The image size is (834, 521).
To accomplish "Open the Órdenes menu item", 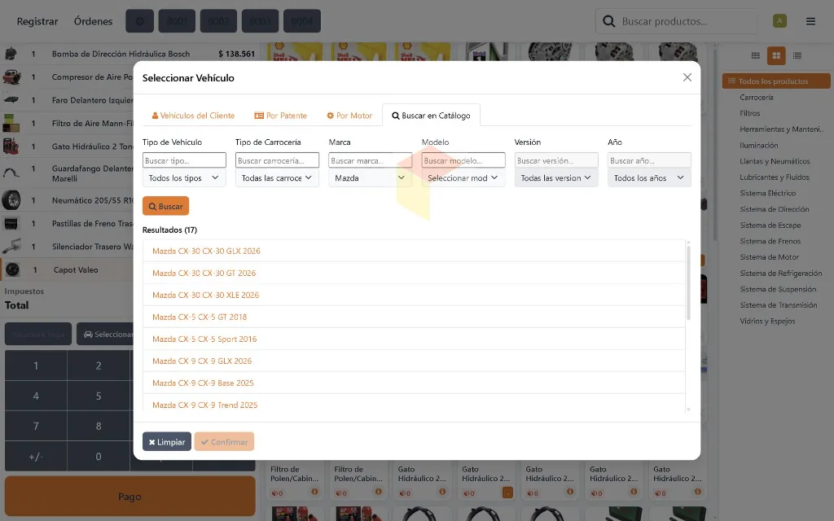I will click(93, 21).
